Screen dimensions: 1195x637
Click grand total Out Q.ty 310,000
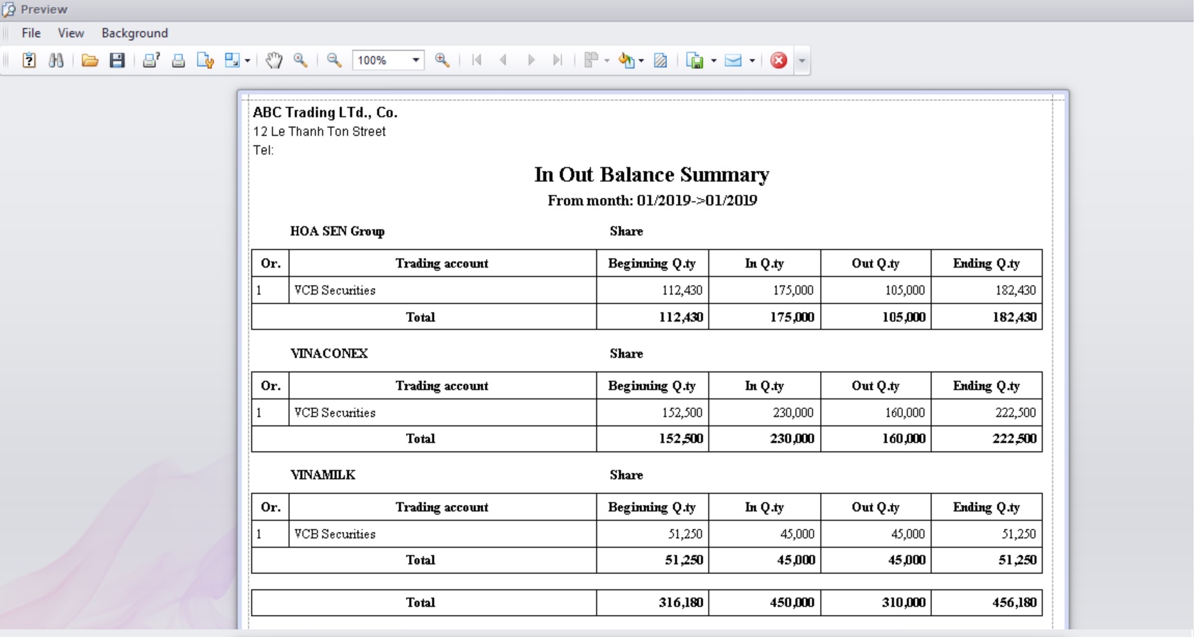coord(904,602)
